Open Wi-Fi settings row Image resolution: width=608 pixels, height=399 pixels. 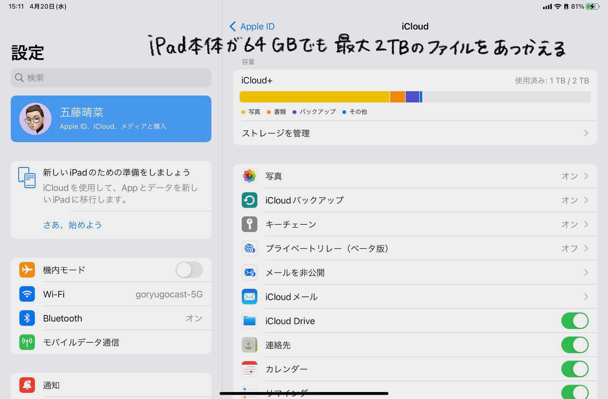111,294
